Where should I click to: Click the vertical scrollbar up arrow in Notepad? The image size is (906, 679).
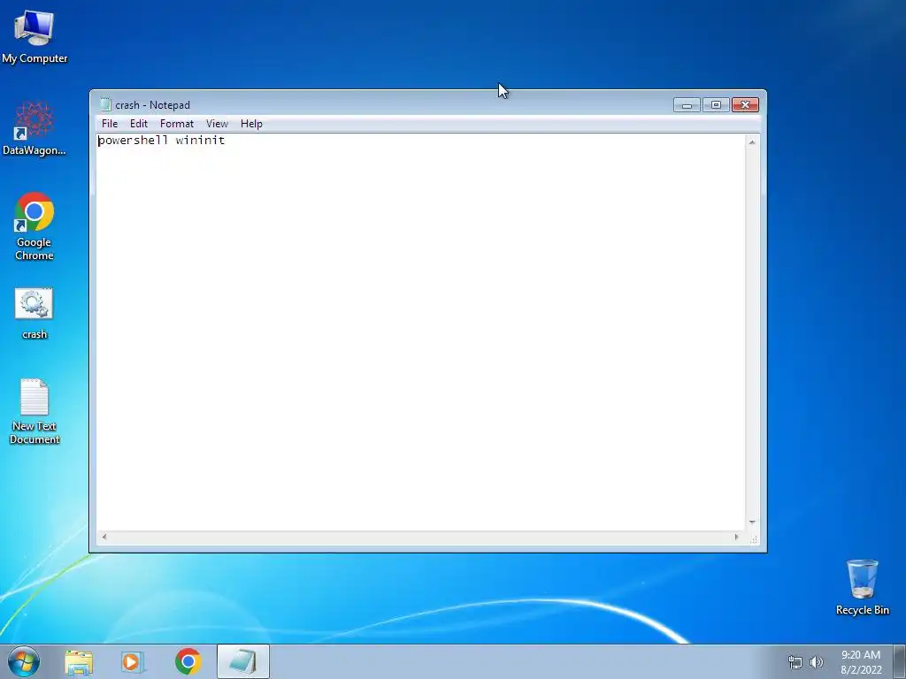pyautogui.click(x=752, y=142)
